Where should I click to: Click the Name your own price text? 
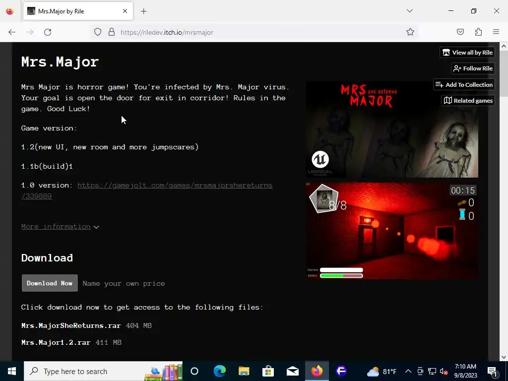(x=124, y=283)
